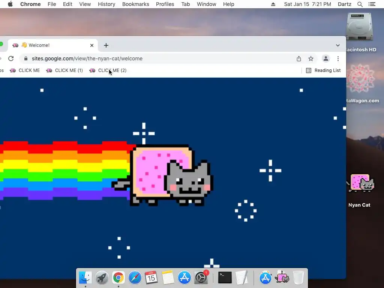Open Notes from the Dock
The height and width of the screenshot is (288, 384).
[168, 278]
